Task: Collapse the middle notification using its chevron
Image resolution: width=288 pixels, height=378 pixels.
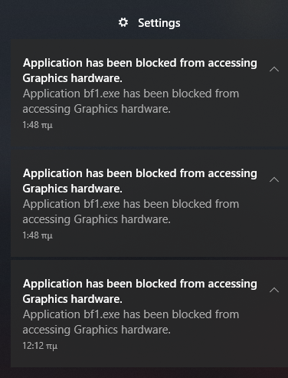Action: [x=274, y=179]
